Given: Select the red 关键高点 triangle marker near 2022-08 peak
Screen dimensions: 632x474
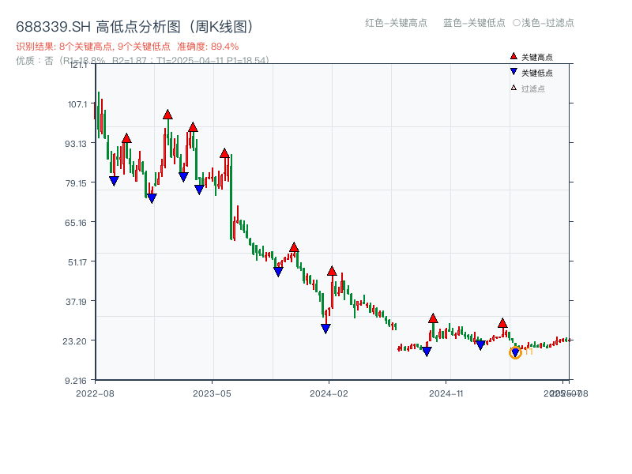Looking at the screenshot, I should pos(127,137).
